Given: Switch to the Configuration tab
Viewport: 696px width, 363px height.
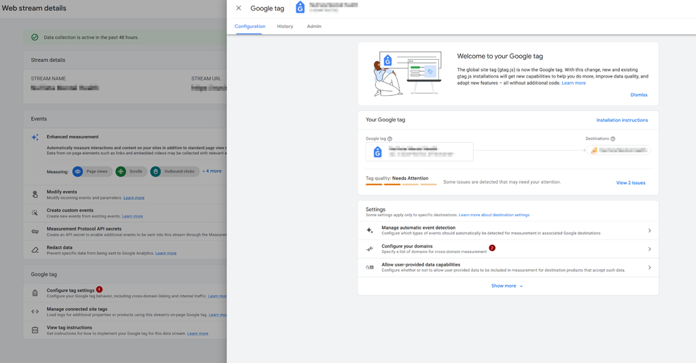Looking at the screenshot, I should pos(250,27).
